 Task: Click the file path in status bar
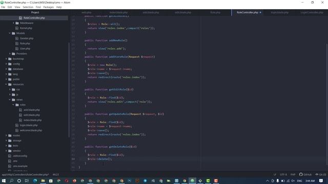(x=25, y=175)
